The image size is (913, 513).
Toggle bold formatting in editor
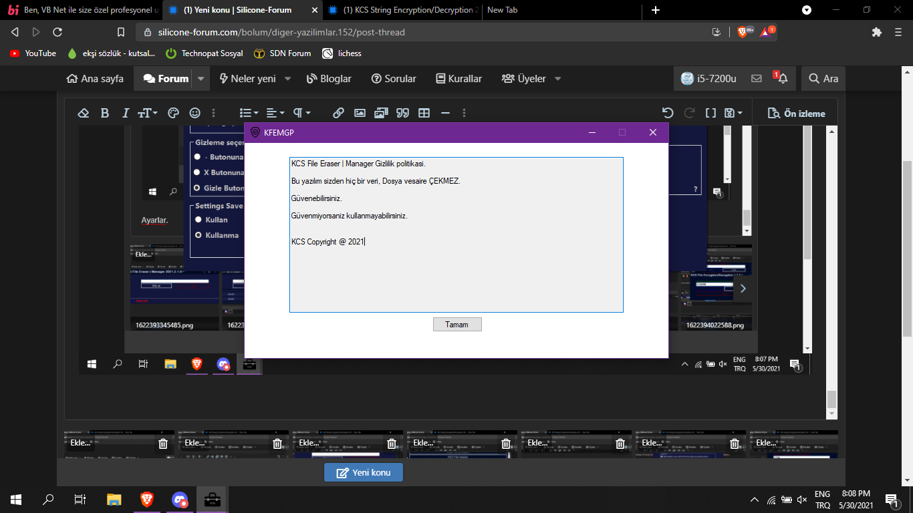coord(105,113)
